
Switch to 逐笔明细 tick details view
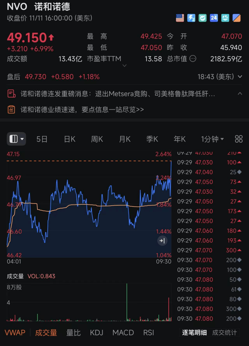194,333
